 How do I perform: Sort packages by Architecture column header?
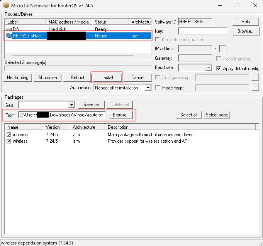click(x=88, y=127)
